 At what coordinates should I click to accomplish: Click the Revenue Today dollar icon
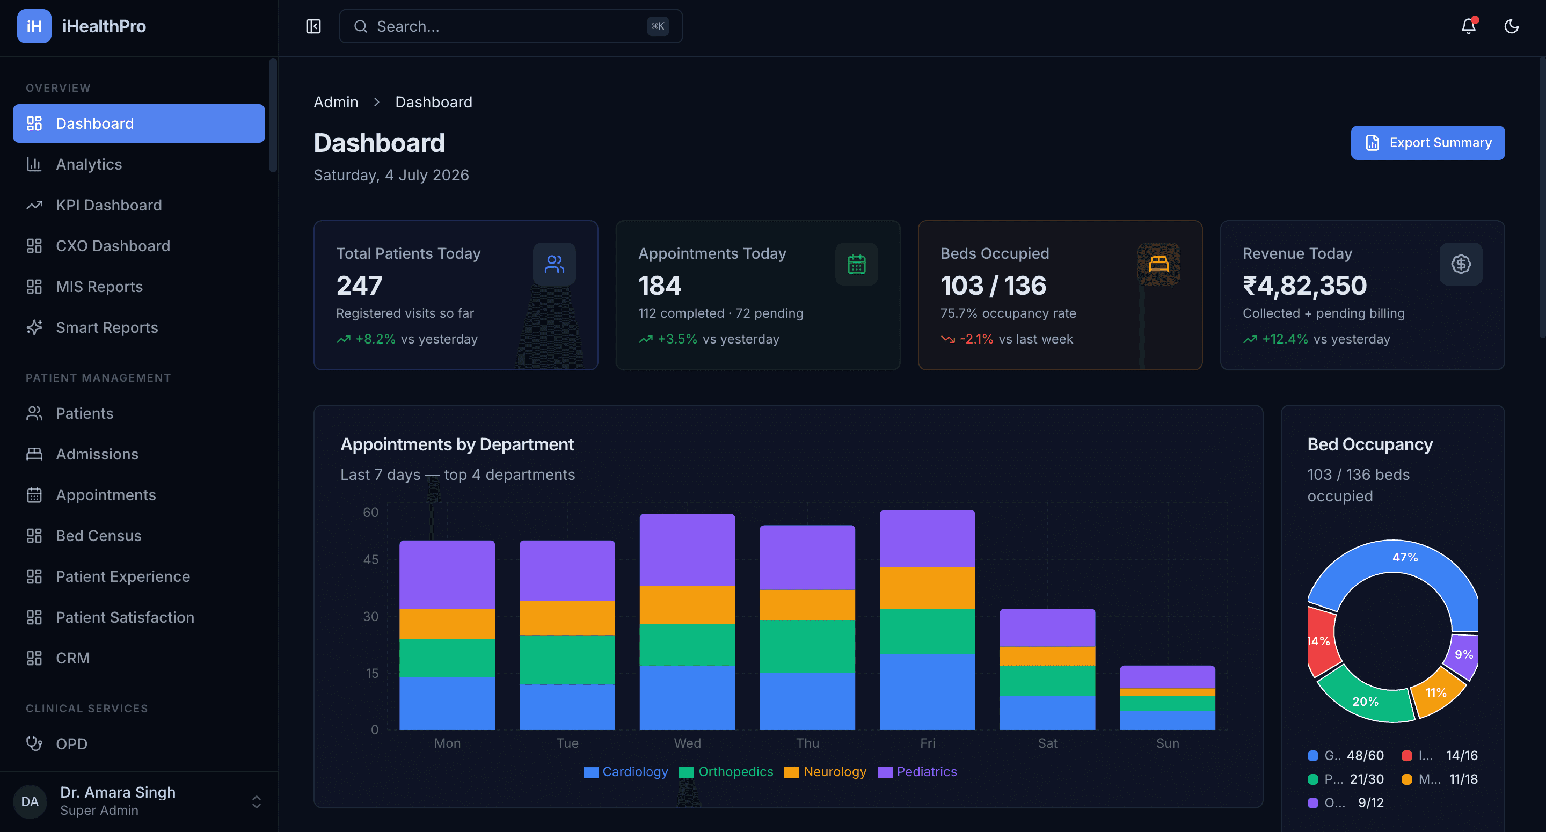click(x=1460, y=264)
